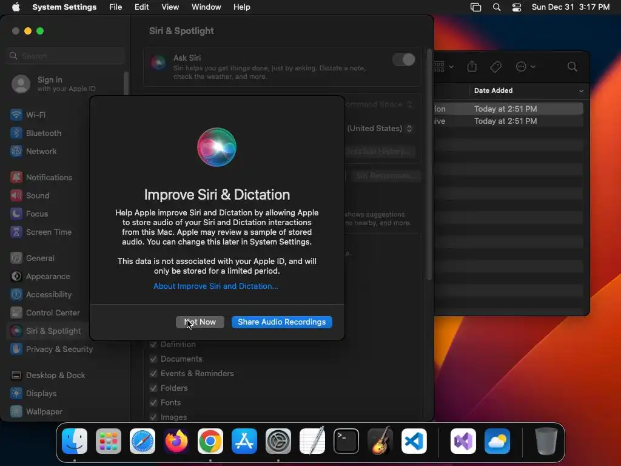Open the File menu
Screen dimensions: 621x466
116,7
